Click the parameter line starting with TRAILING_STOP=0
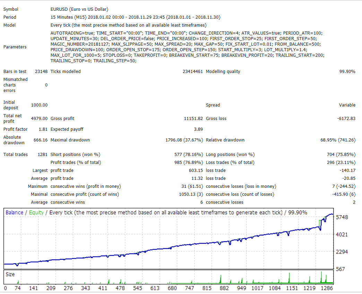Image resolution: width=362 pixels, height=294 pixels. [x=94, y=61]
